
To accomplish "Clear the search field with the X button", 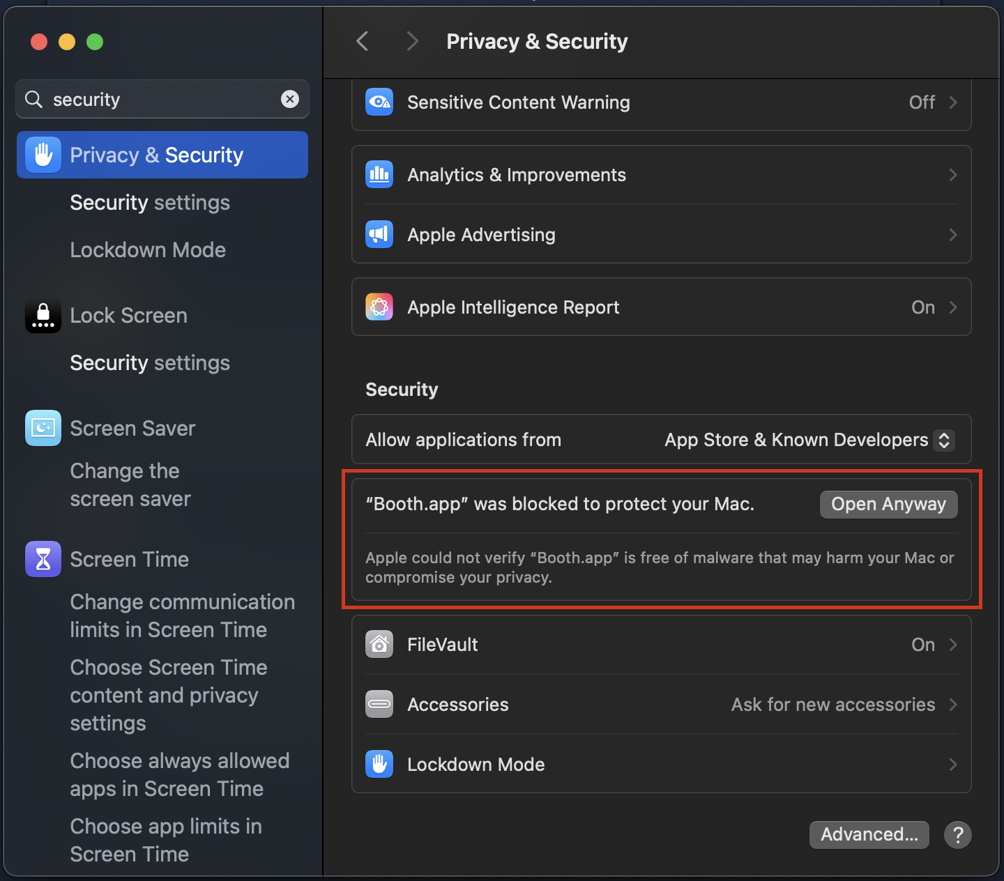I will 290,100.
